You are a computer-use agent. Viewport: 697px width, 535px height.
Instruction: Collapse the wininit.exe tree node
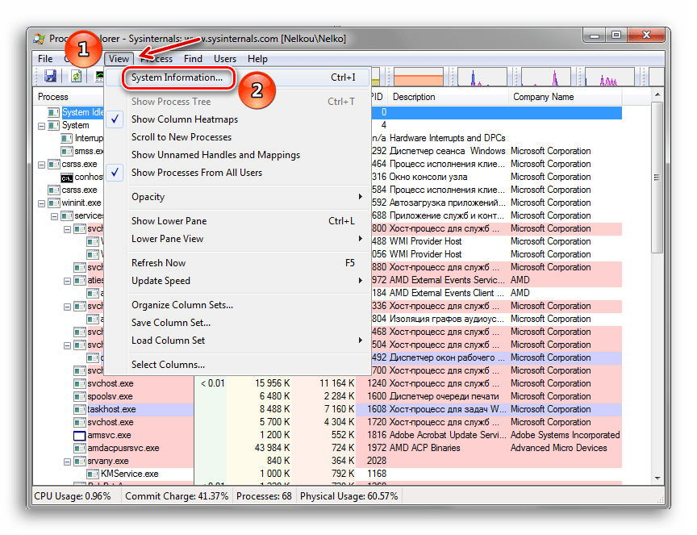coord(42,203)
